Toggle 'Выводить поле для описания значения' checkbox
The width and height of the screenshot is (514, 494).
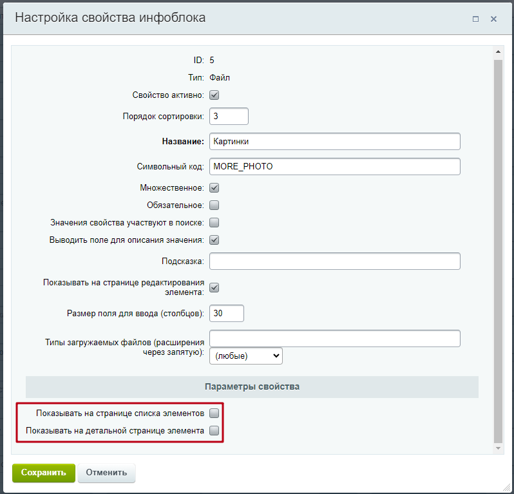pyautogui.click(x=214, y=240)
